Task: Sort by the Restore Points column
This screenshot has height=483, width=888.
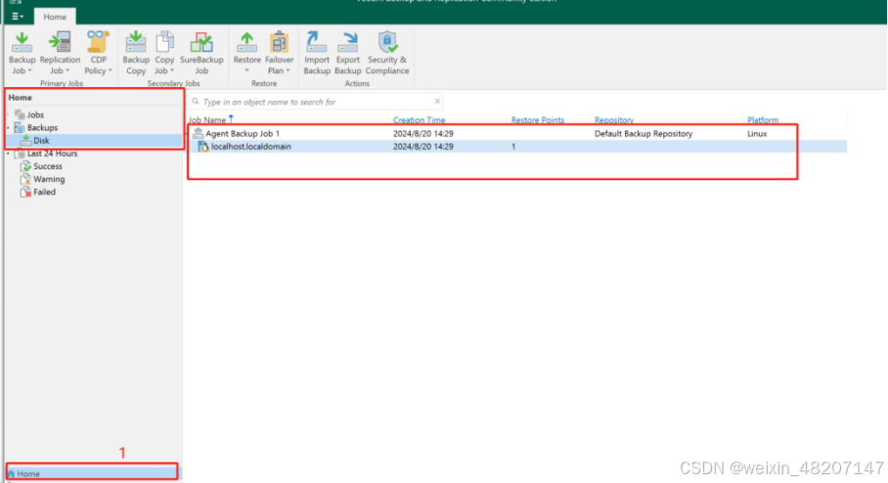Action: [538, 120]
